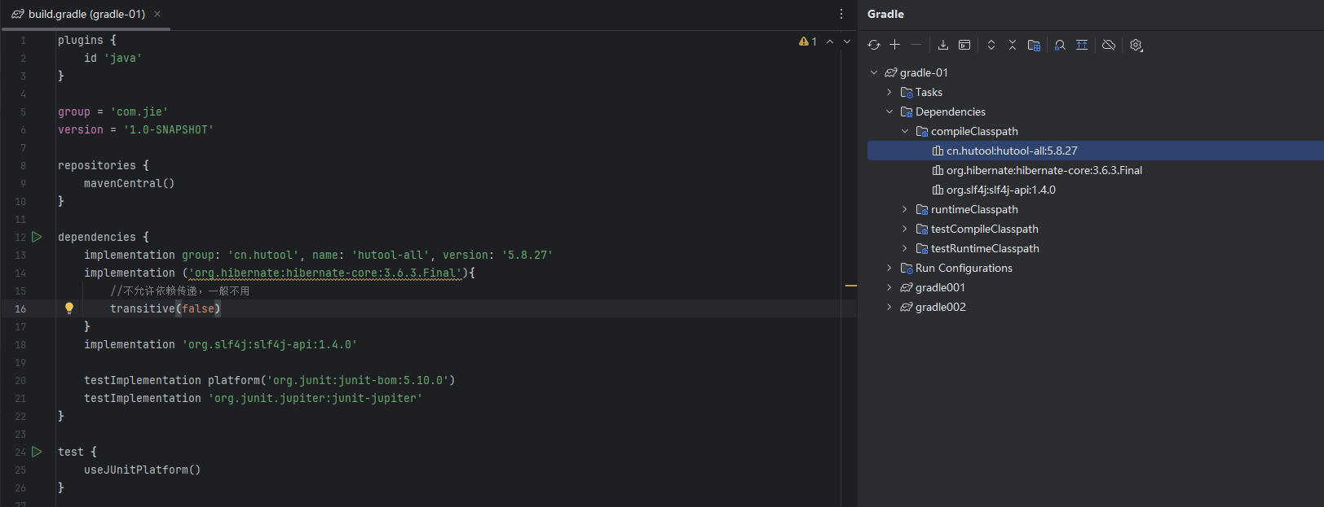Viewport: 1324px width, 507px height.
Task: Click line number 16 in gutter
Action: pyautogui.click(x=20, y=308)
